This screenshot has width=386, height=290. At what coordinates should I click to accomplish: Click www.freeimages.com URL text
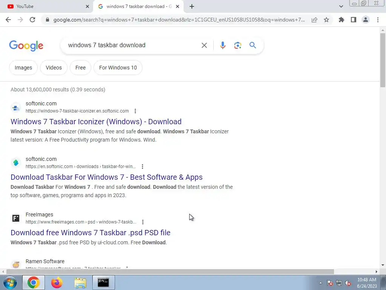(x=81, y=222)
